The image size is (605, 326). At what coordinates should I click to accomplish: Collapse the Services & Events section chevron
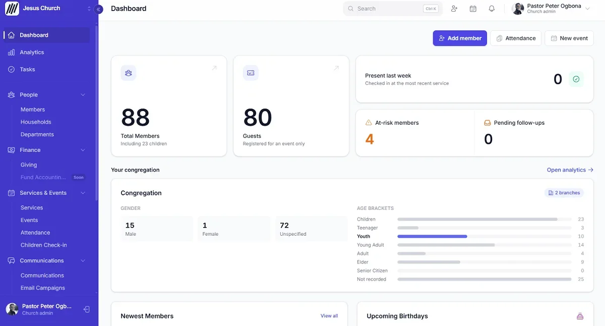[x=83, y=193]
